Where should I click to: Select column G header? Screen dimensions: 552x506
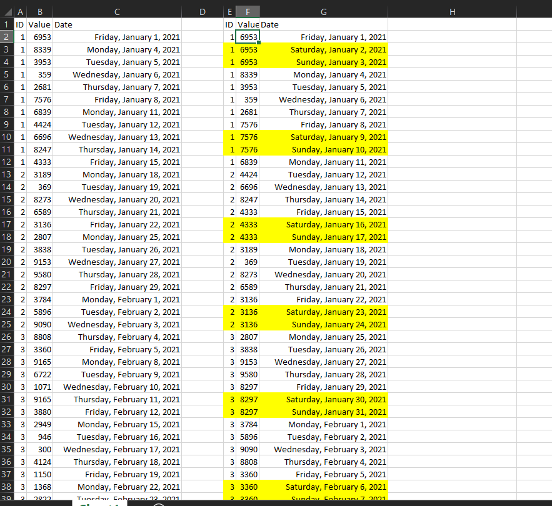point(324,12)
